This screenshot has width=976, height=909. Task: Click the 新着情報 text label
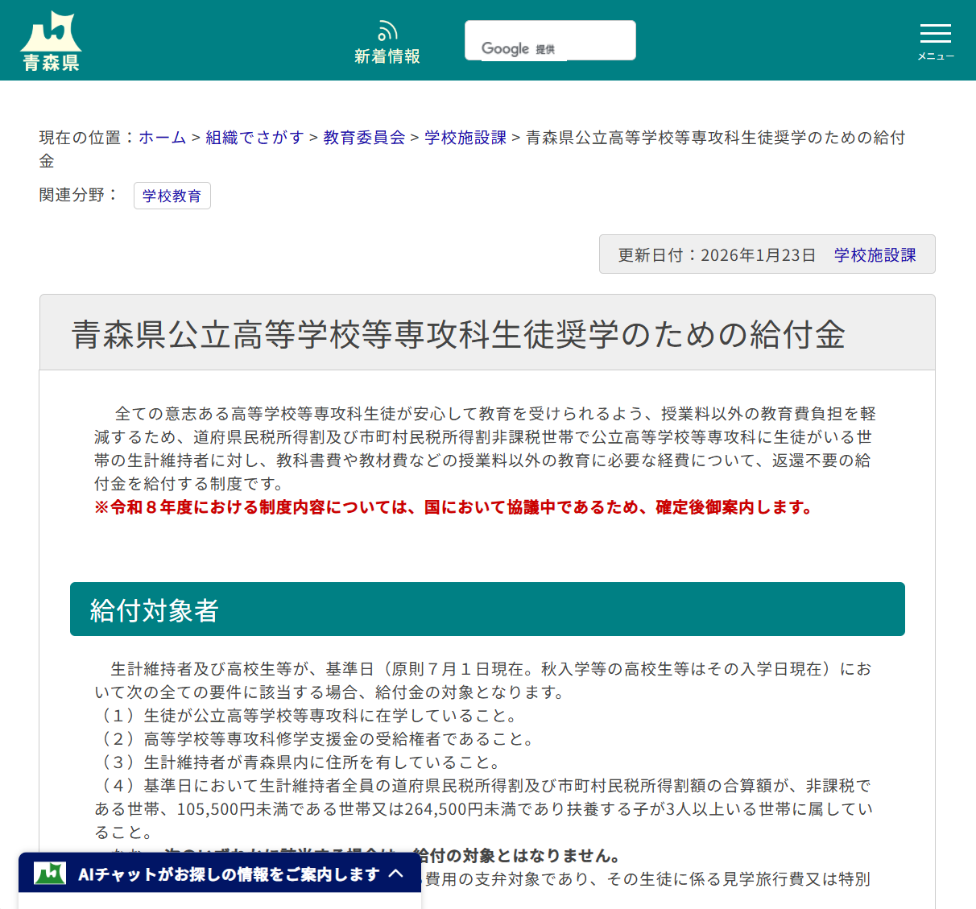tap(387, 56)
